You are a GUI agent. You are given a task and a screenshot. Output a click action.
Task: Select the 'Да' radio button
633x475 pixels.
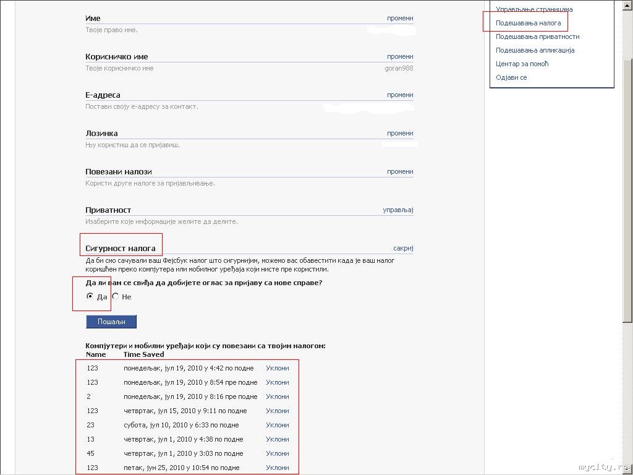click(90, 296)
